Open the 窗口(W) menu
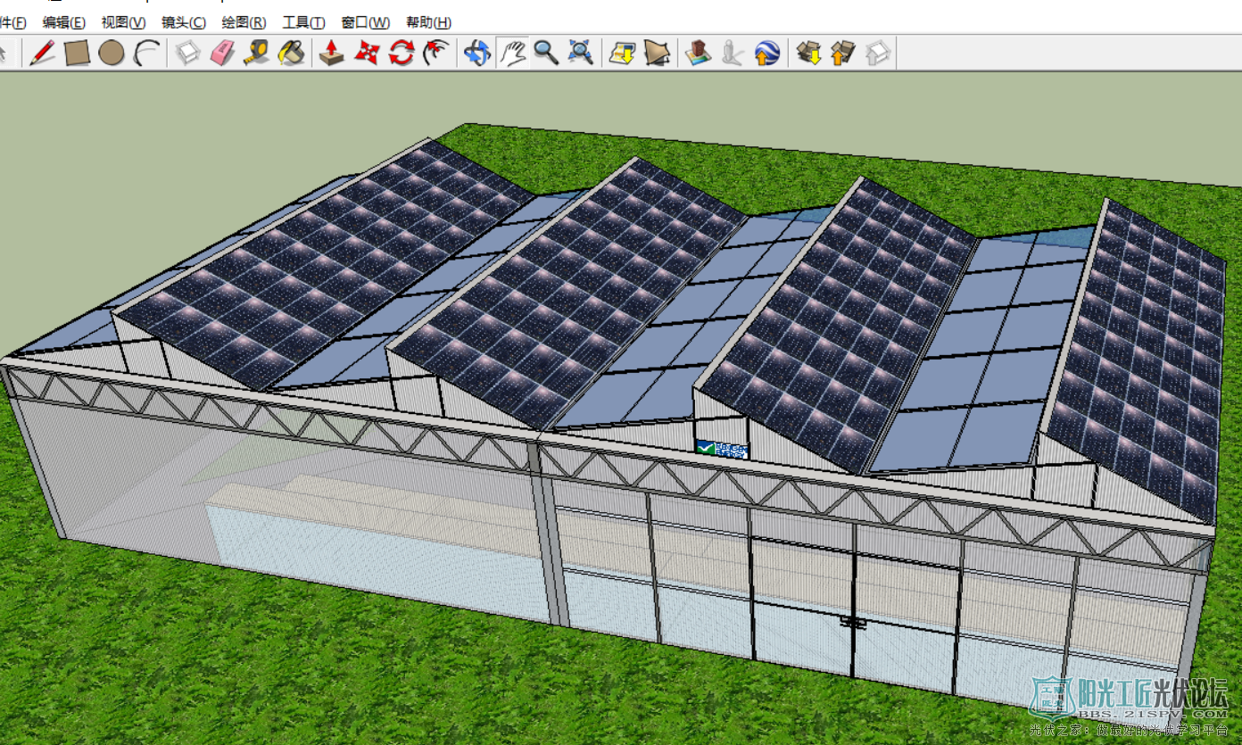Image resolution: width=1242 pixels, height=745 pixels. coord(366,22)
